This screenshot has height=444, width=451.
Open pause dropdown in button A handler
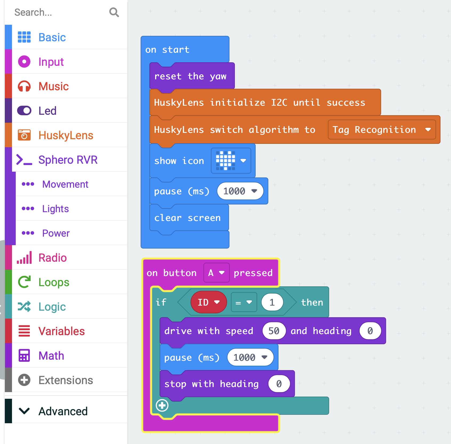coord(264,357)
